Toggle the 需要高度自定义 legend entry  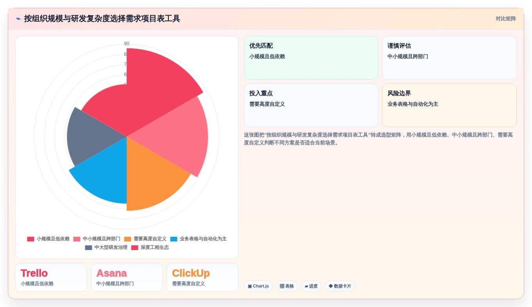(x=145, y=239)
